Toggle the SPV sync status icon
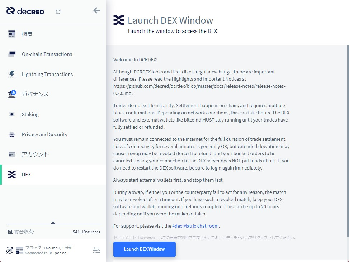This screenshot has width=349, height=262. click(x=10, y=250)
